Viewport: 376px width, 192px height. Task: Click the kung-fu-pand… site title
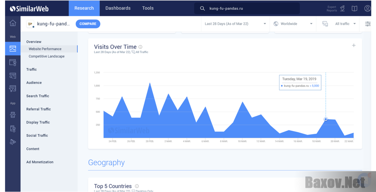53,24
